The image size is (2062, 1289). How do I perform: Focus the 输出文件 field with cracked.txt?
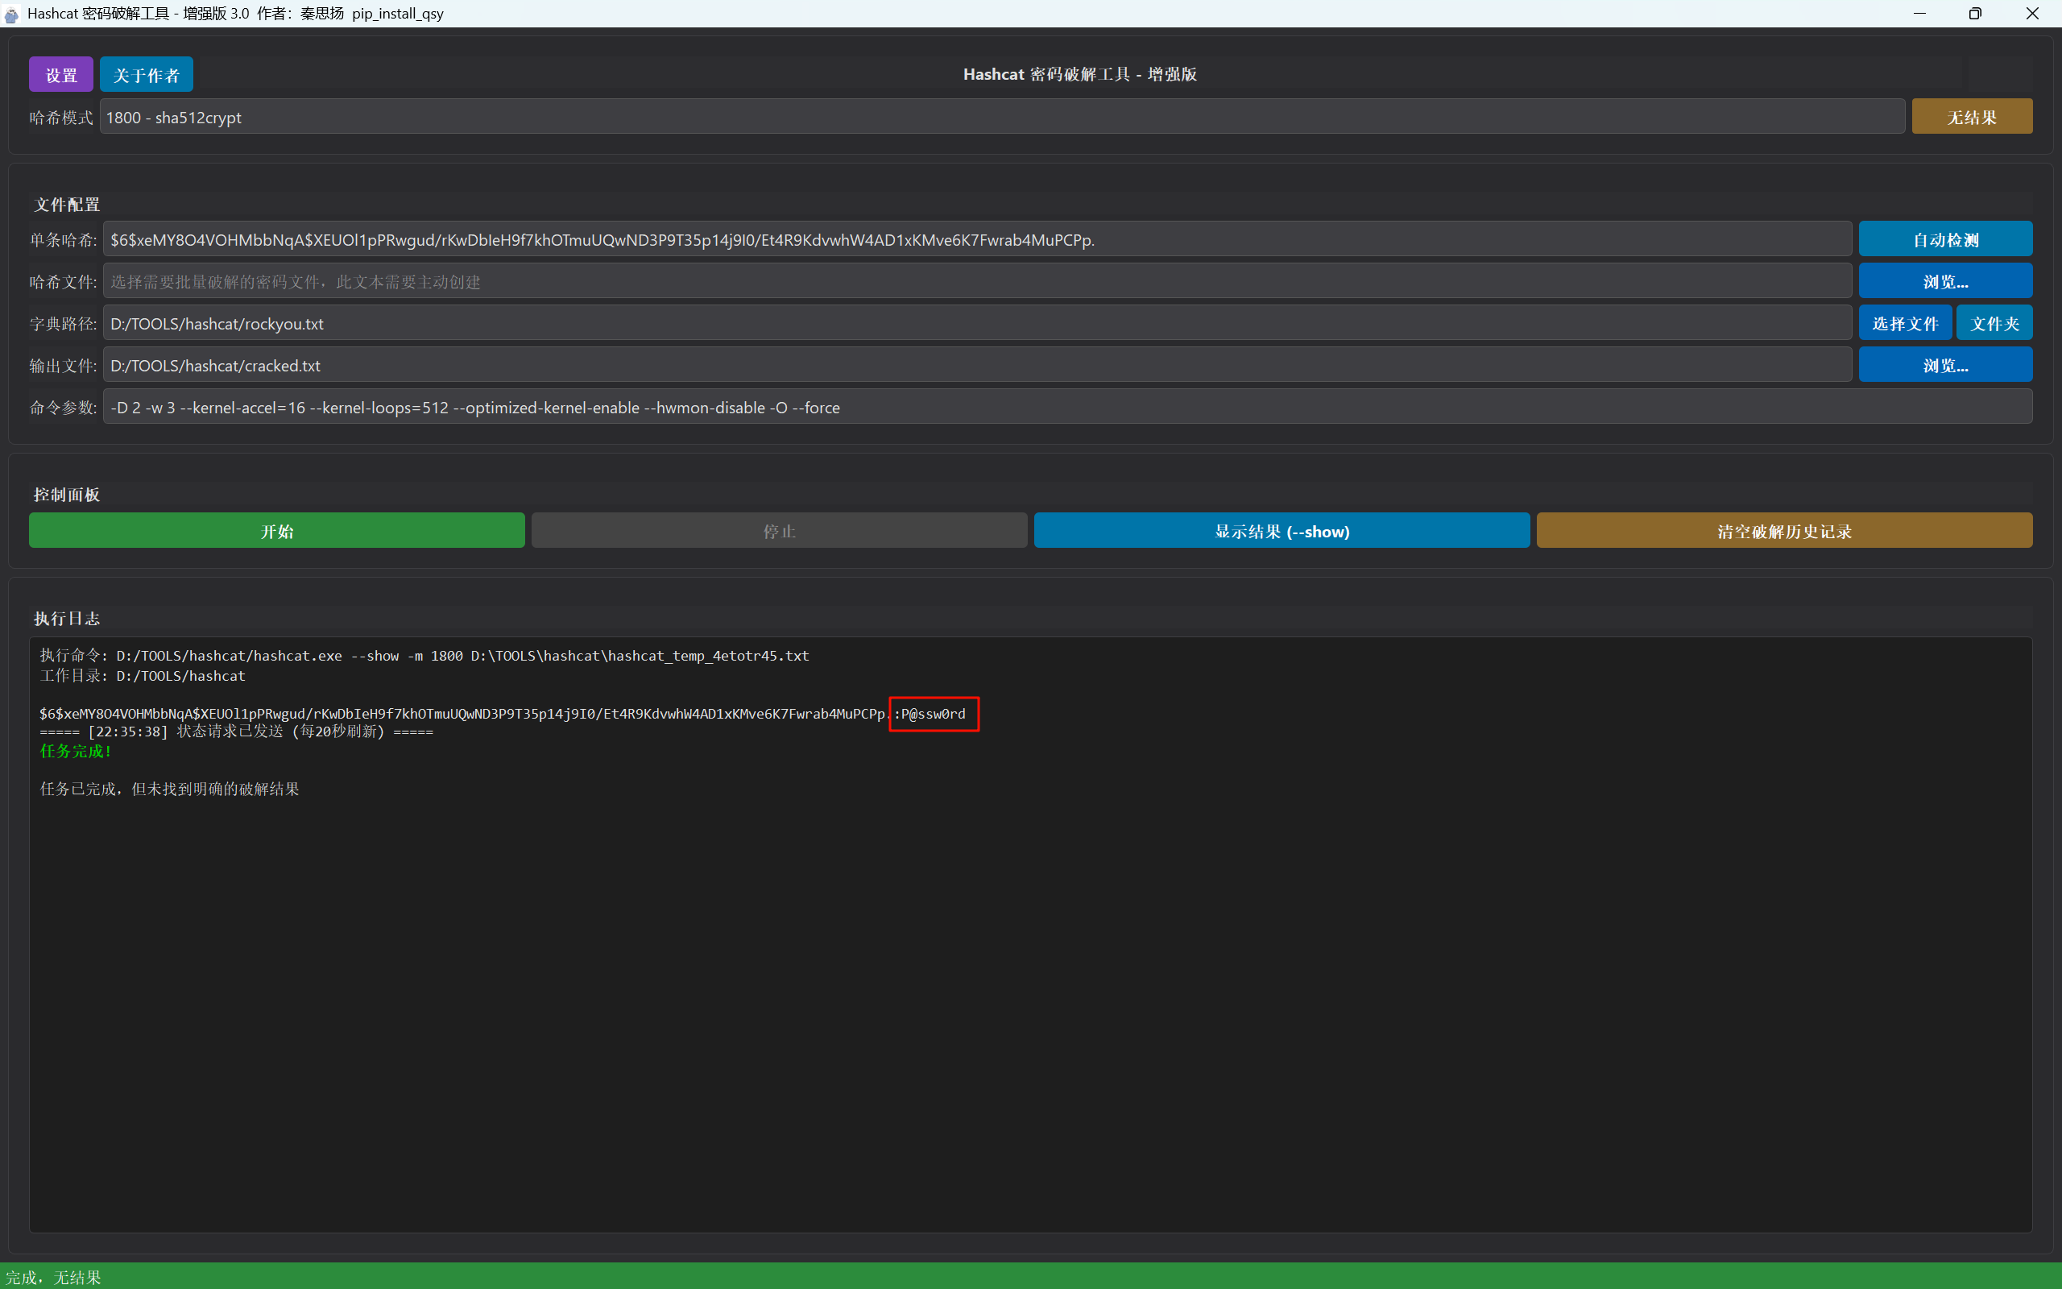pos(977,365)
